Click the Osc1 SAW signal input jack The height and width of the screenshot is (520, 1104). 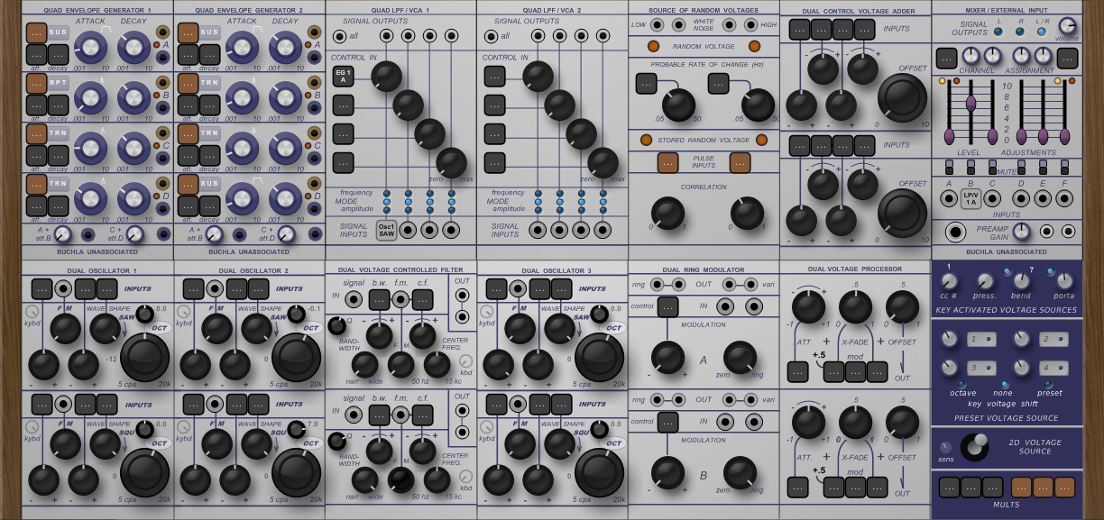tap(386, 230)
